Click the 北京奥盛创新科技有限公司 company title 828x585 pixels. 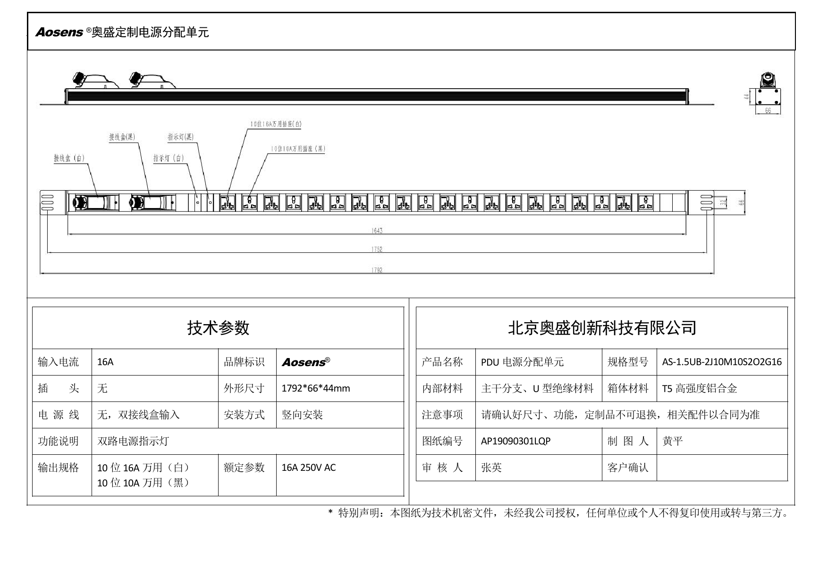pos(602,328)
